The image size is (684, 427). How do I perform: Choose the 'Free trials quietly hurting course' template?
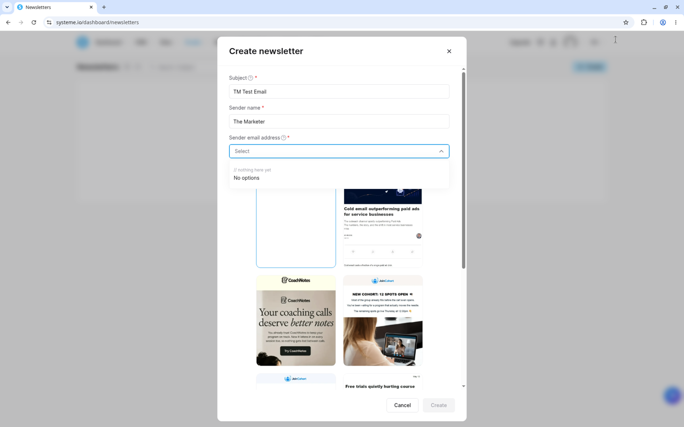(383, 382)
